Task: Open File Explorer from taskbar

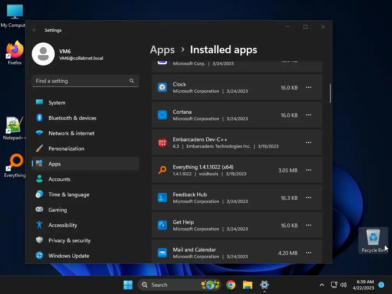Action: [248, 285]
